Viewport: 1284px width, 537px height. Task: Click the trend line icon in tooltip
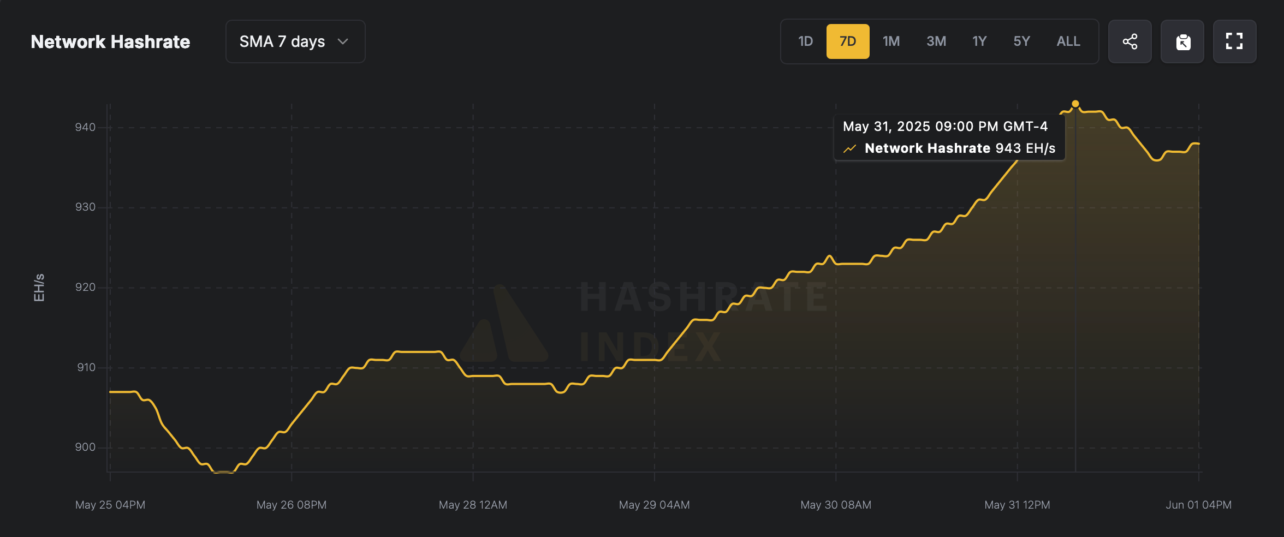click(849, 148)
